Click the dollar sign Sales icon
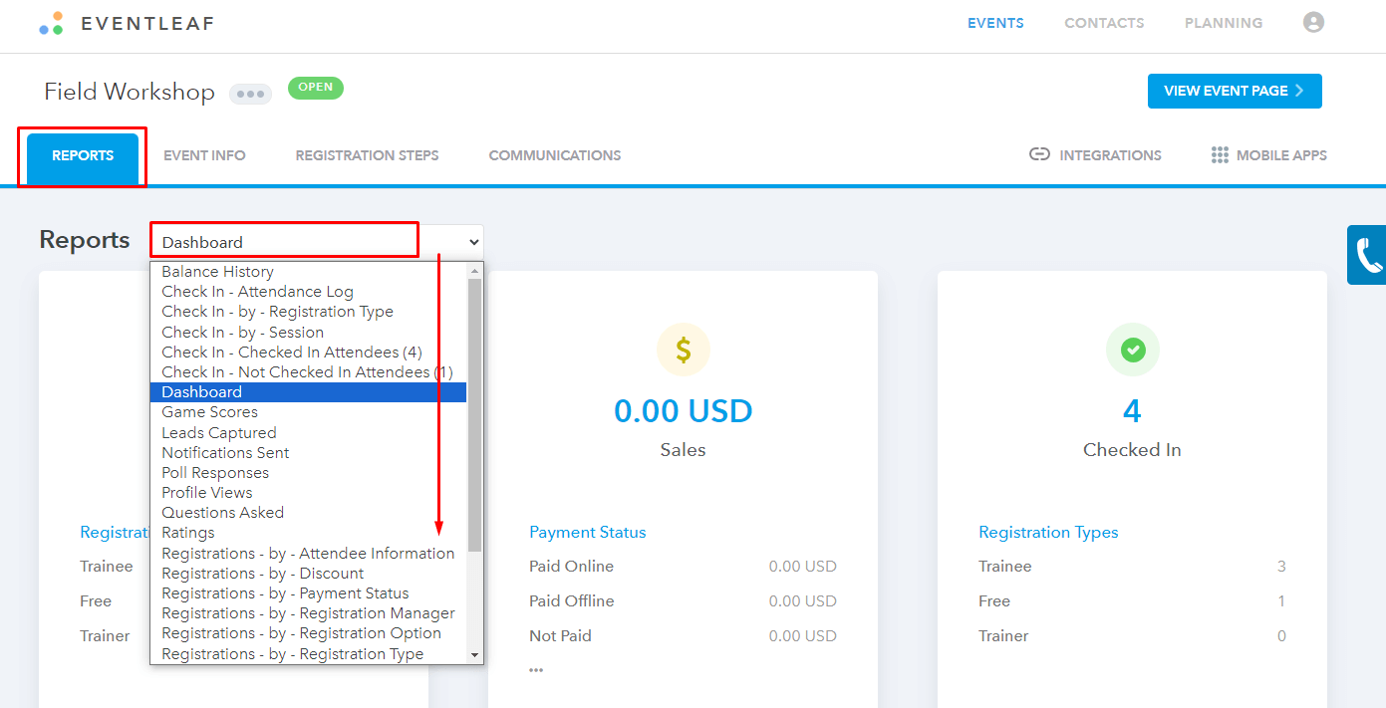Viewport: 1386px width, 708px height. point(683,350)
